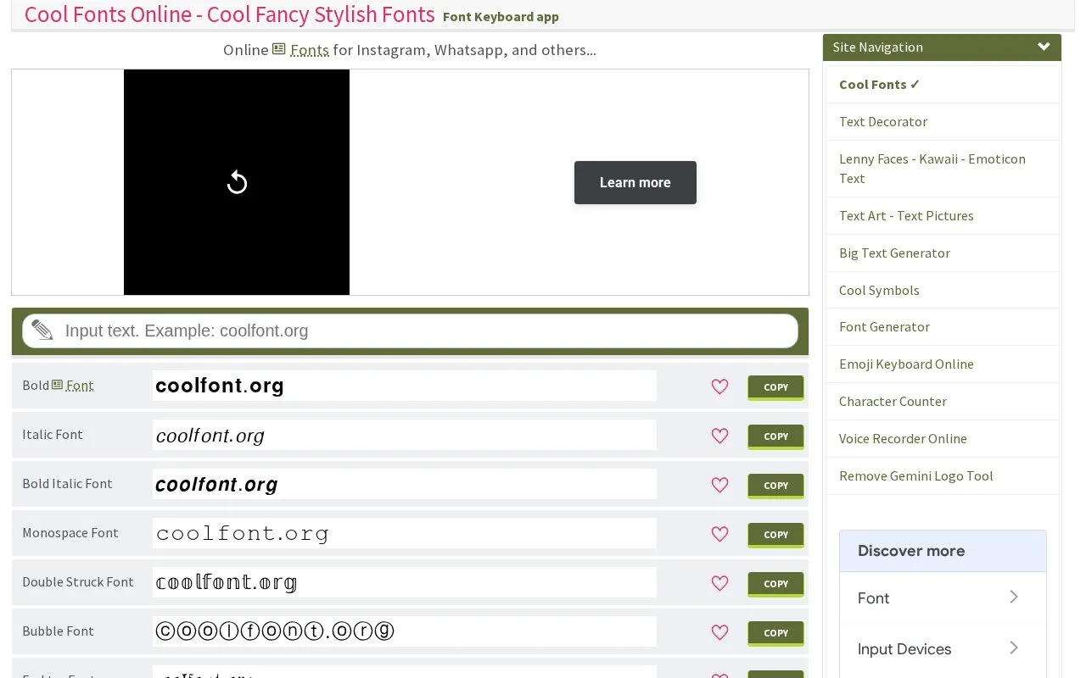Open Lenny Faces - Kawaii - Emoticon Text
The image size is (1086, 678).
click(932, 169)
